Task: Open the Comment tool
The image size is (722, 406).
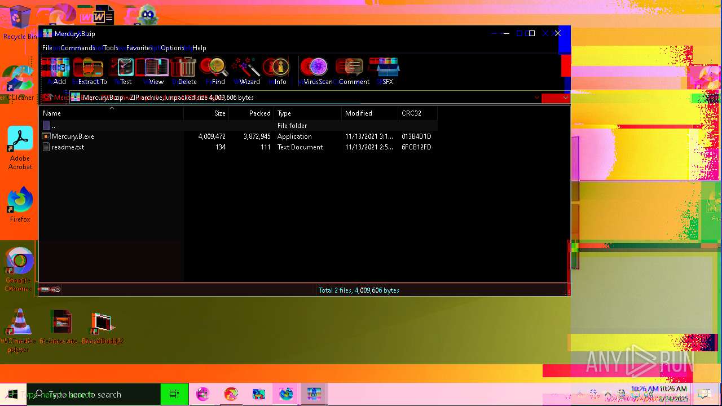Action: [x=354, y=72]
